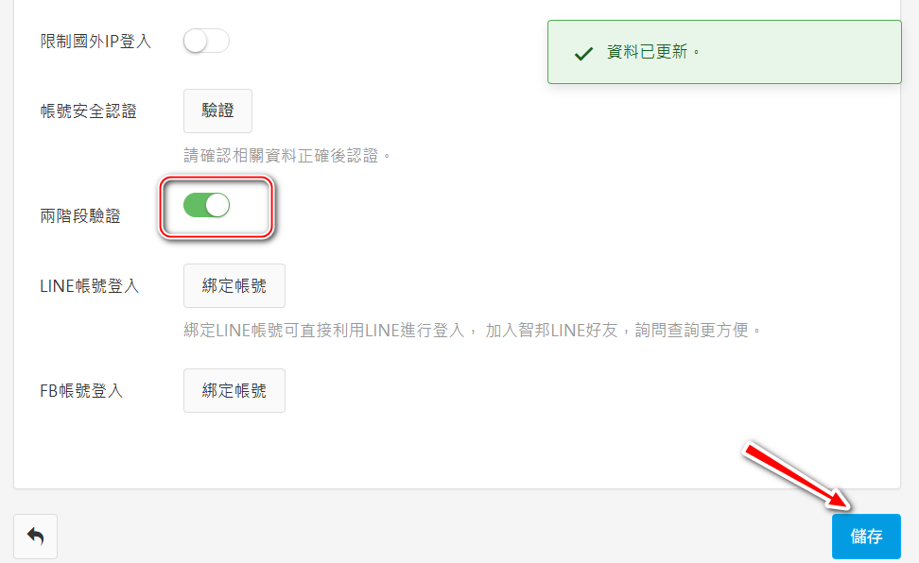Click the hint 請確認相關資料正確後認證
The width and height of the screenshot is (919, 563).
pyautogui.click(x=286, y=154)
